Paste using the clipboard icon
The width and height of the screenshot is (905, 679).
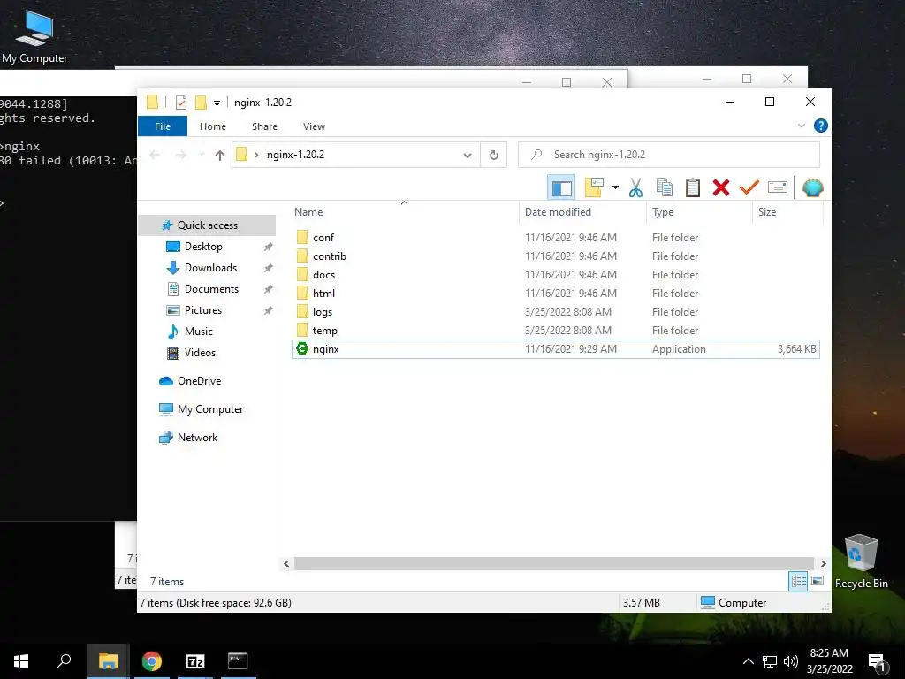pyautogui.click(x=693, y=187)
